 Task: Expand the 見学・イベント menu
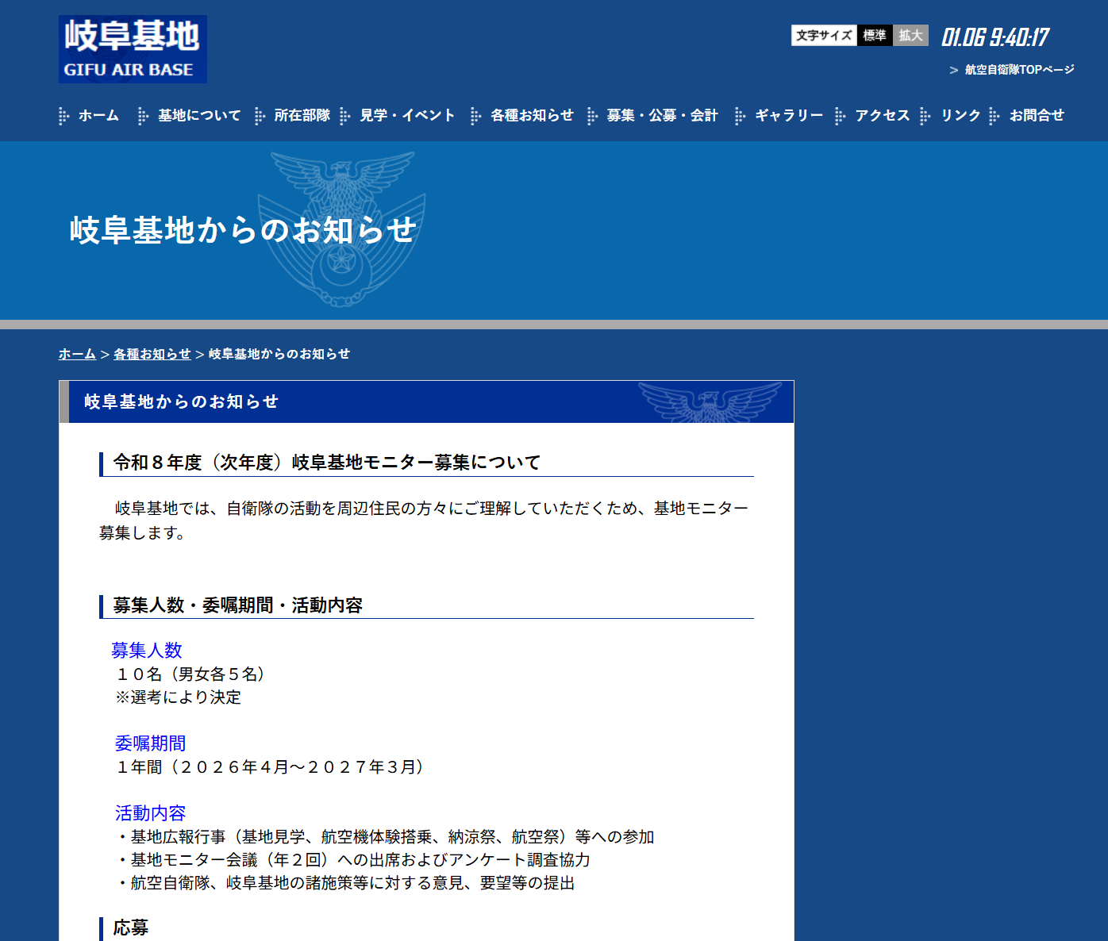tap(407, 116)
